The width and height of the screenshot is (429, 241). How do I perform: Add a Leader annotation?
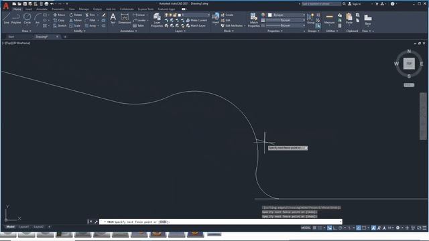pyautogui.click(x=139, y=20)
